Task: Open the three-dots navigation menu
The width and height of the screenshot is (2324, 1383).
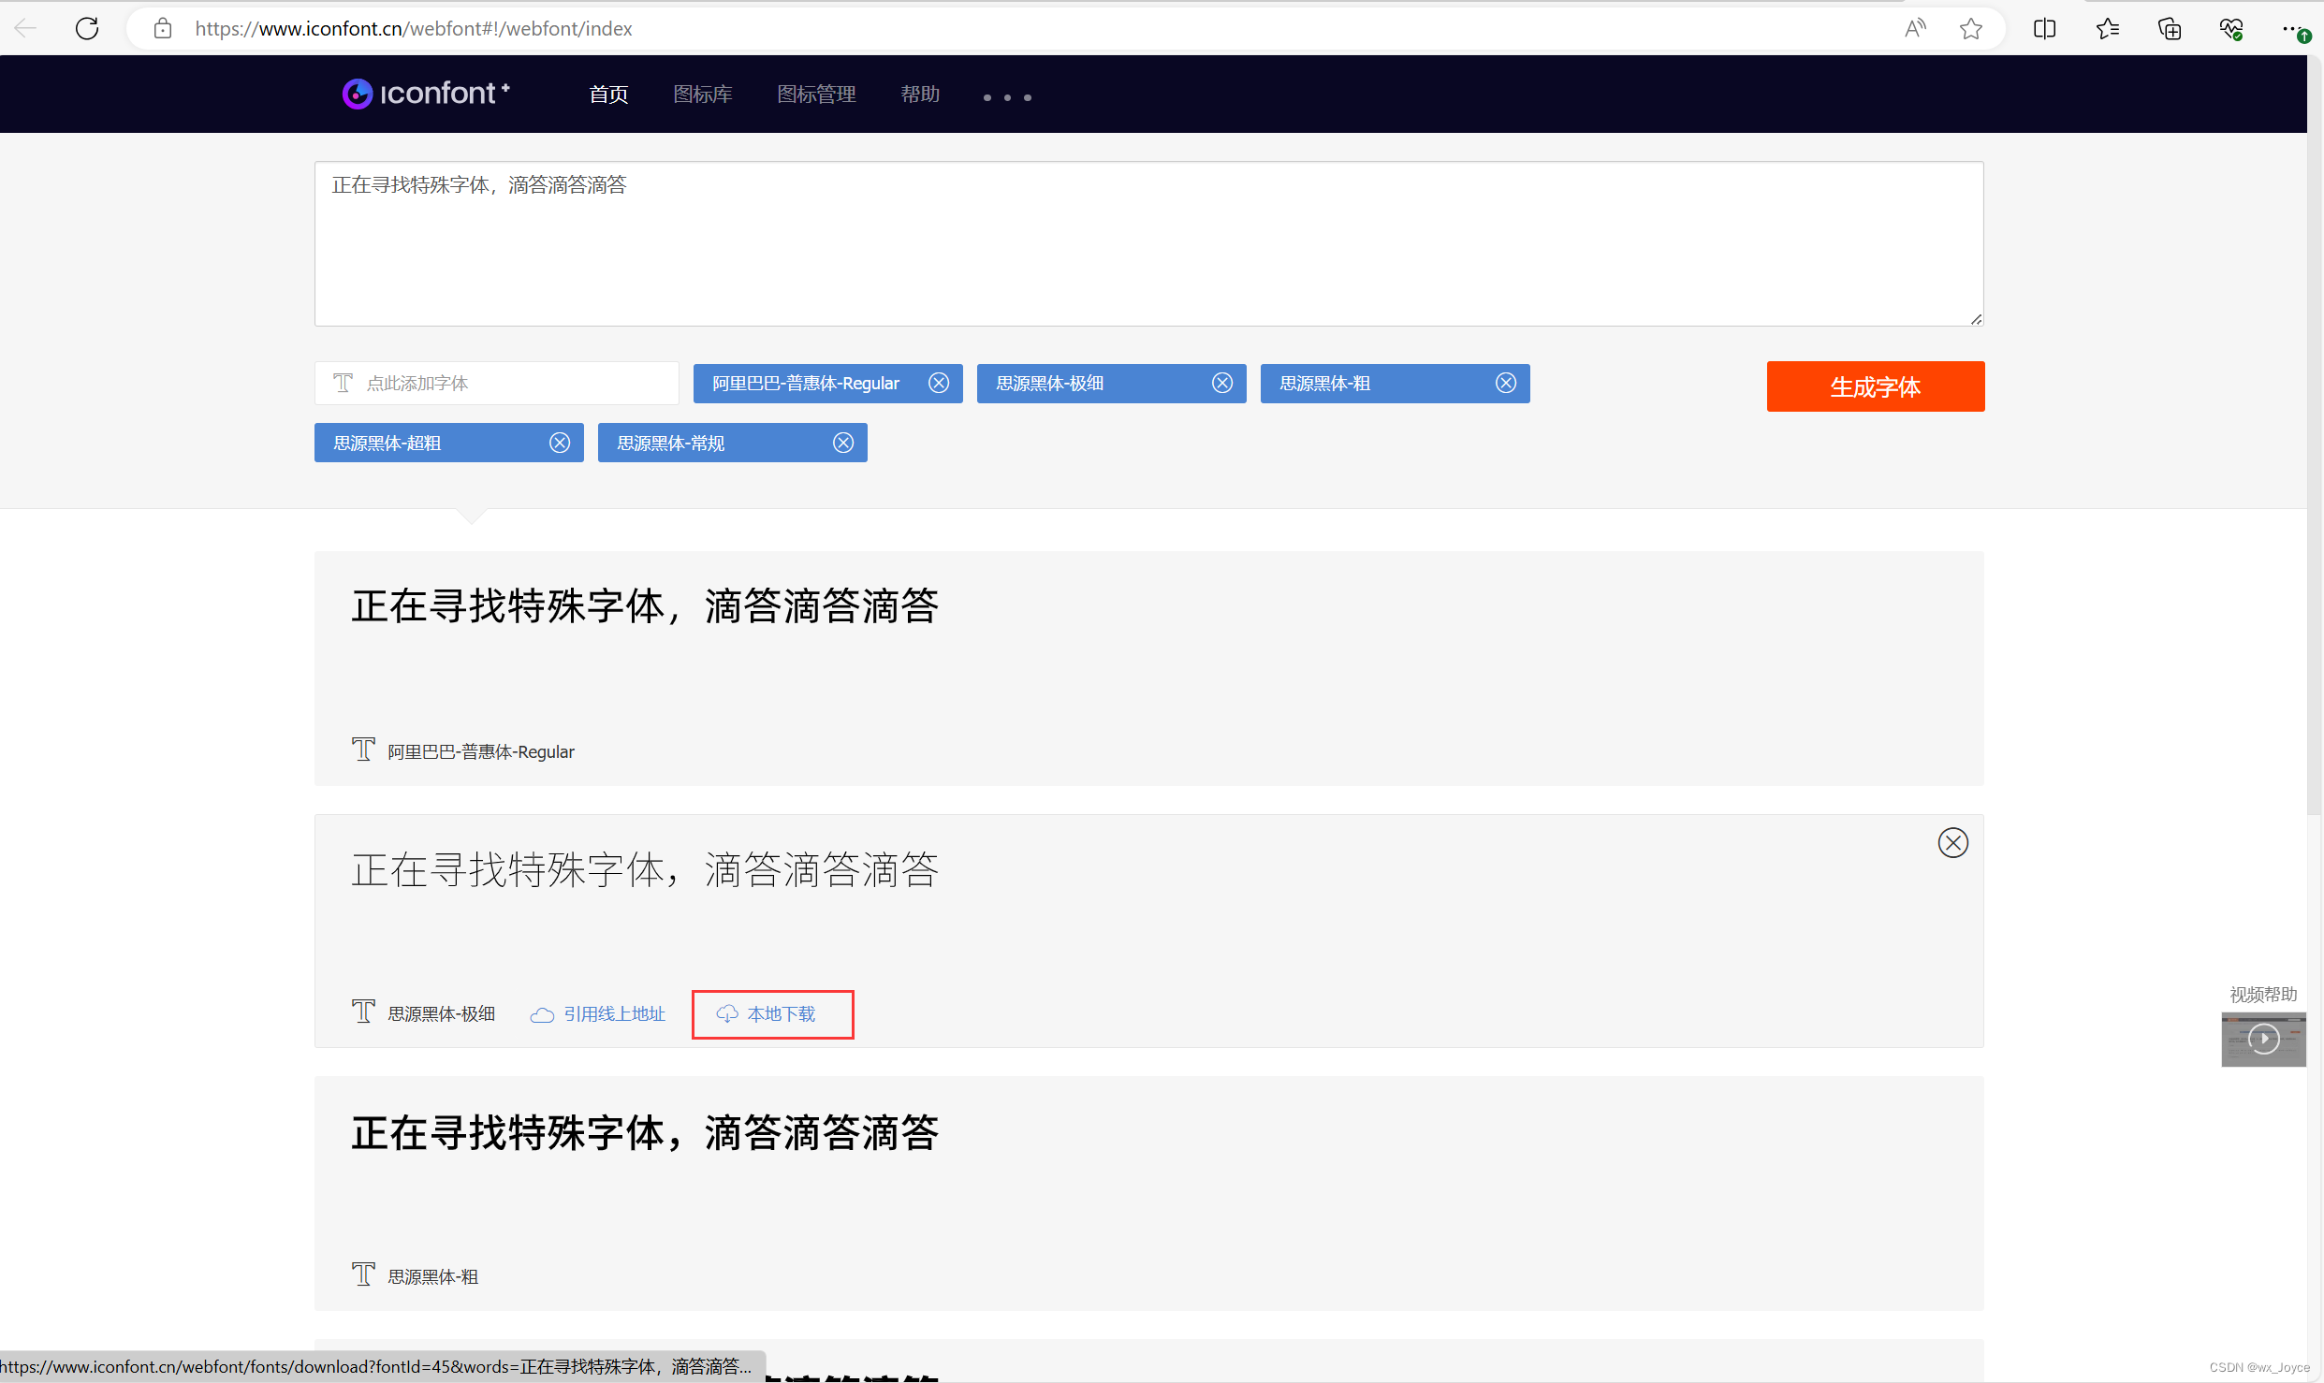Action: coord(1007,97)
